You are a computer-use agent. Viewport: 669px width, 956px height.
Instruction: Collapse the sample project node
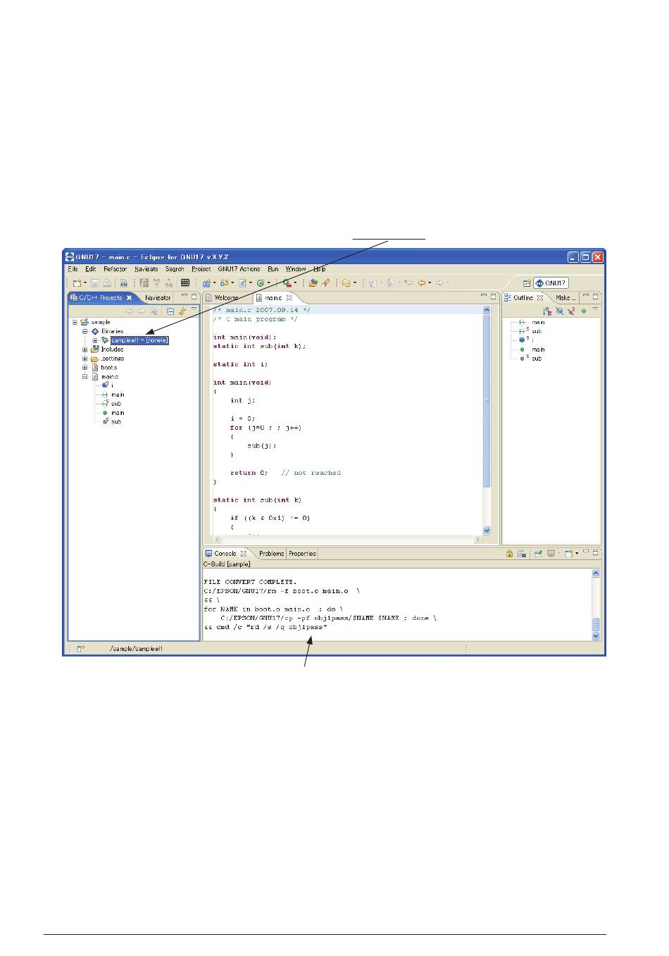(75, 322)
